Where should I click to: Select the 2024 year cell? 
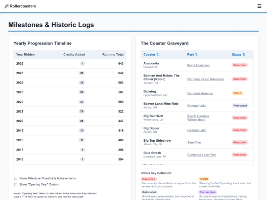20,82
